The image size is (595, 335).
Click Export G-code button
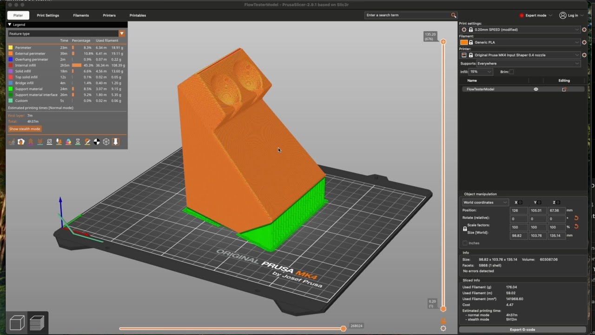(x=522, y=329)
